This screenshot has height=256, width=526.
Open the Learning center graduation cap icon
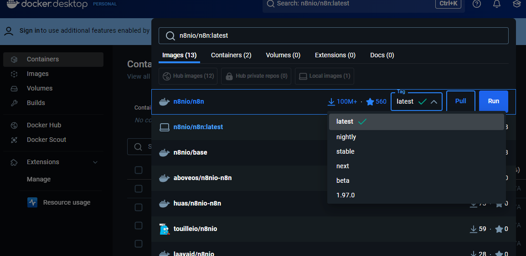(x=516, y=4)
